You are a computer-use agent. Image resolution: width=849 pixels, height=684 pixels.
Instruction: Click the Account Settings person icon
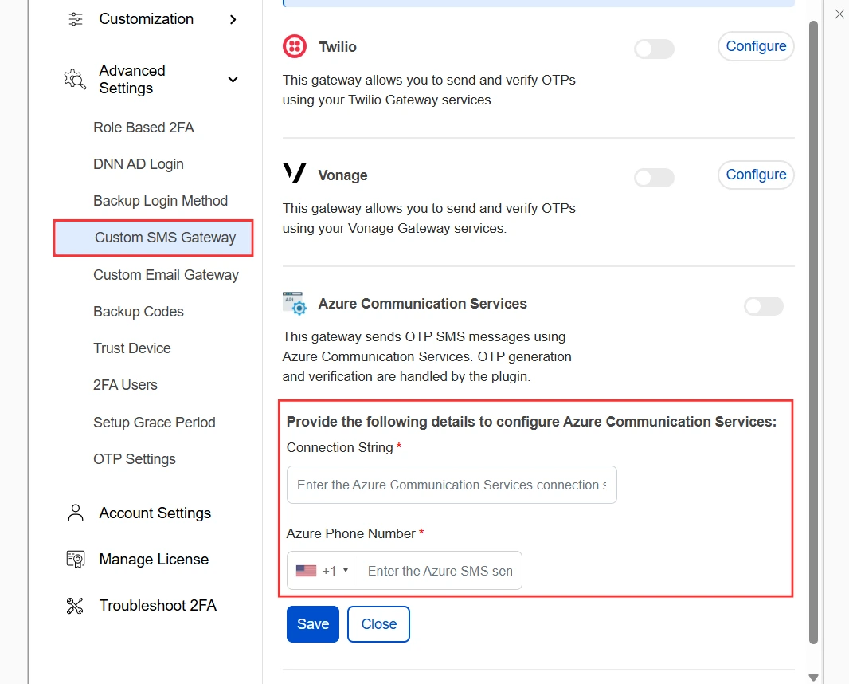[x=75, y=513]
